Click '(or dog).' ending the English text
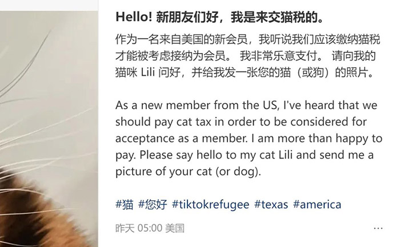Screen dimensions: 400x247 point(238,172)
